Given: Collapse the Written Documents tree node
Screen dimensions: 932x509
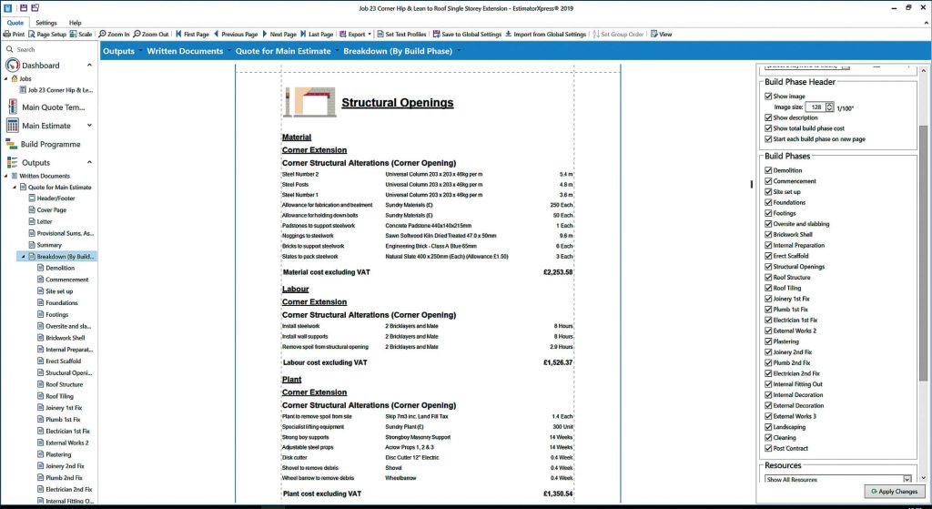Looking at the screenshot, I should point(6,176).
